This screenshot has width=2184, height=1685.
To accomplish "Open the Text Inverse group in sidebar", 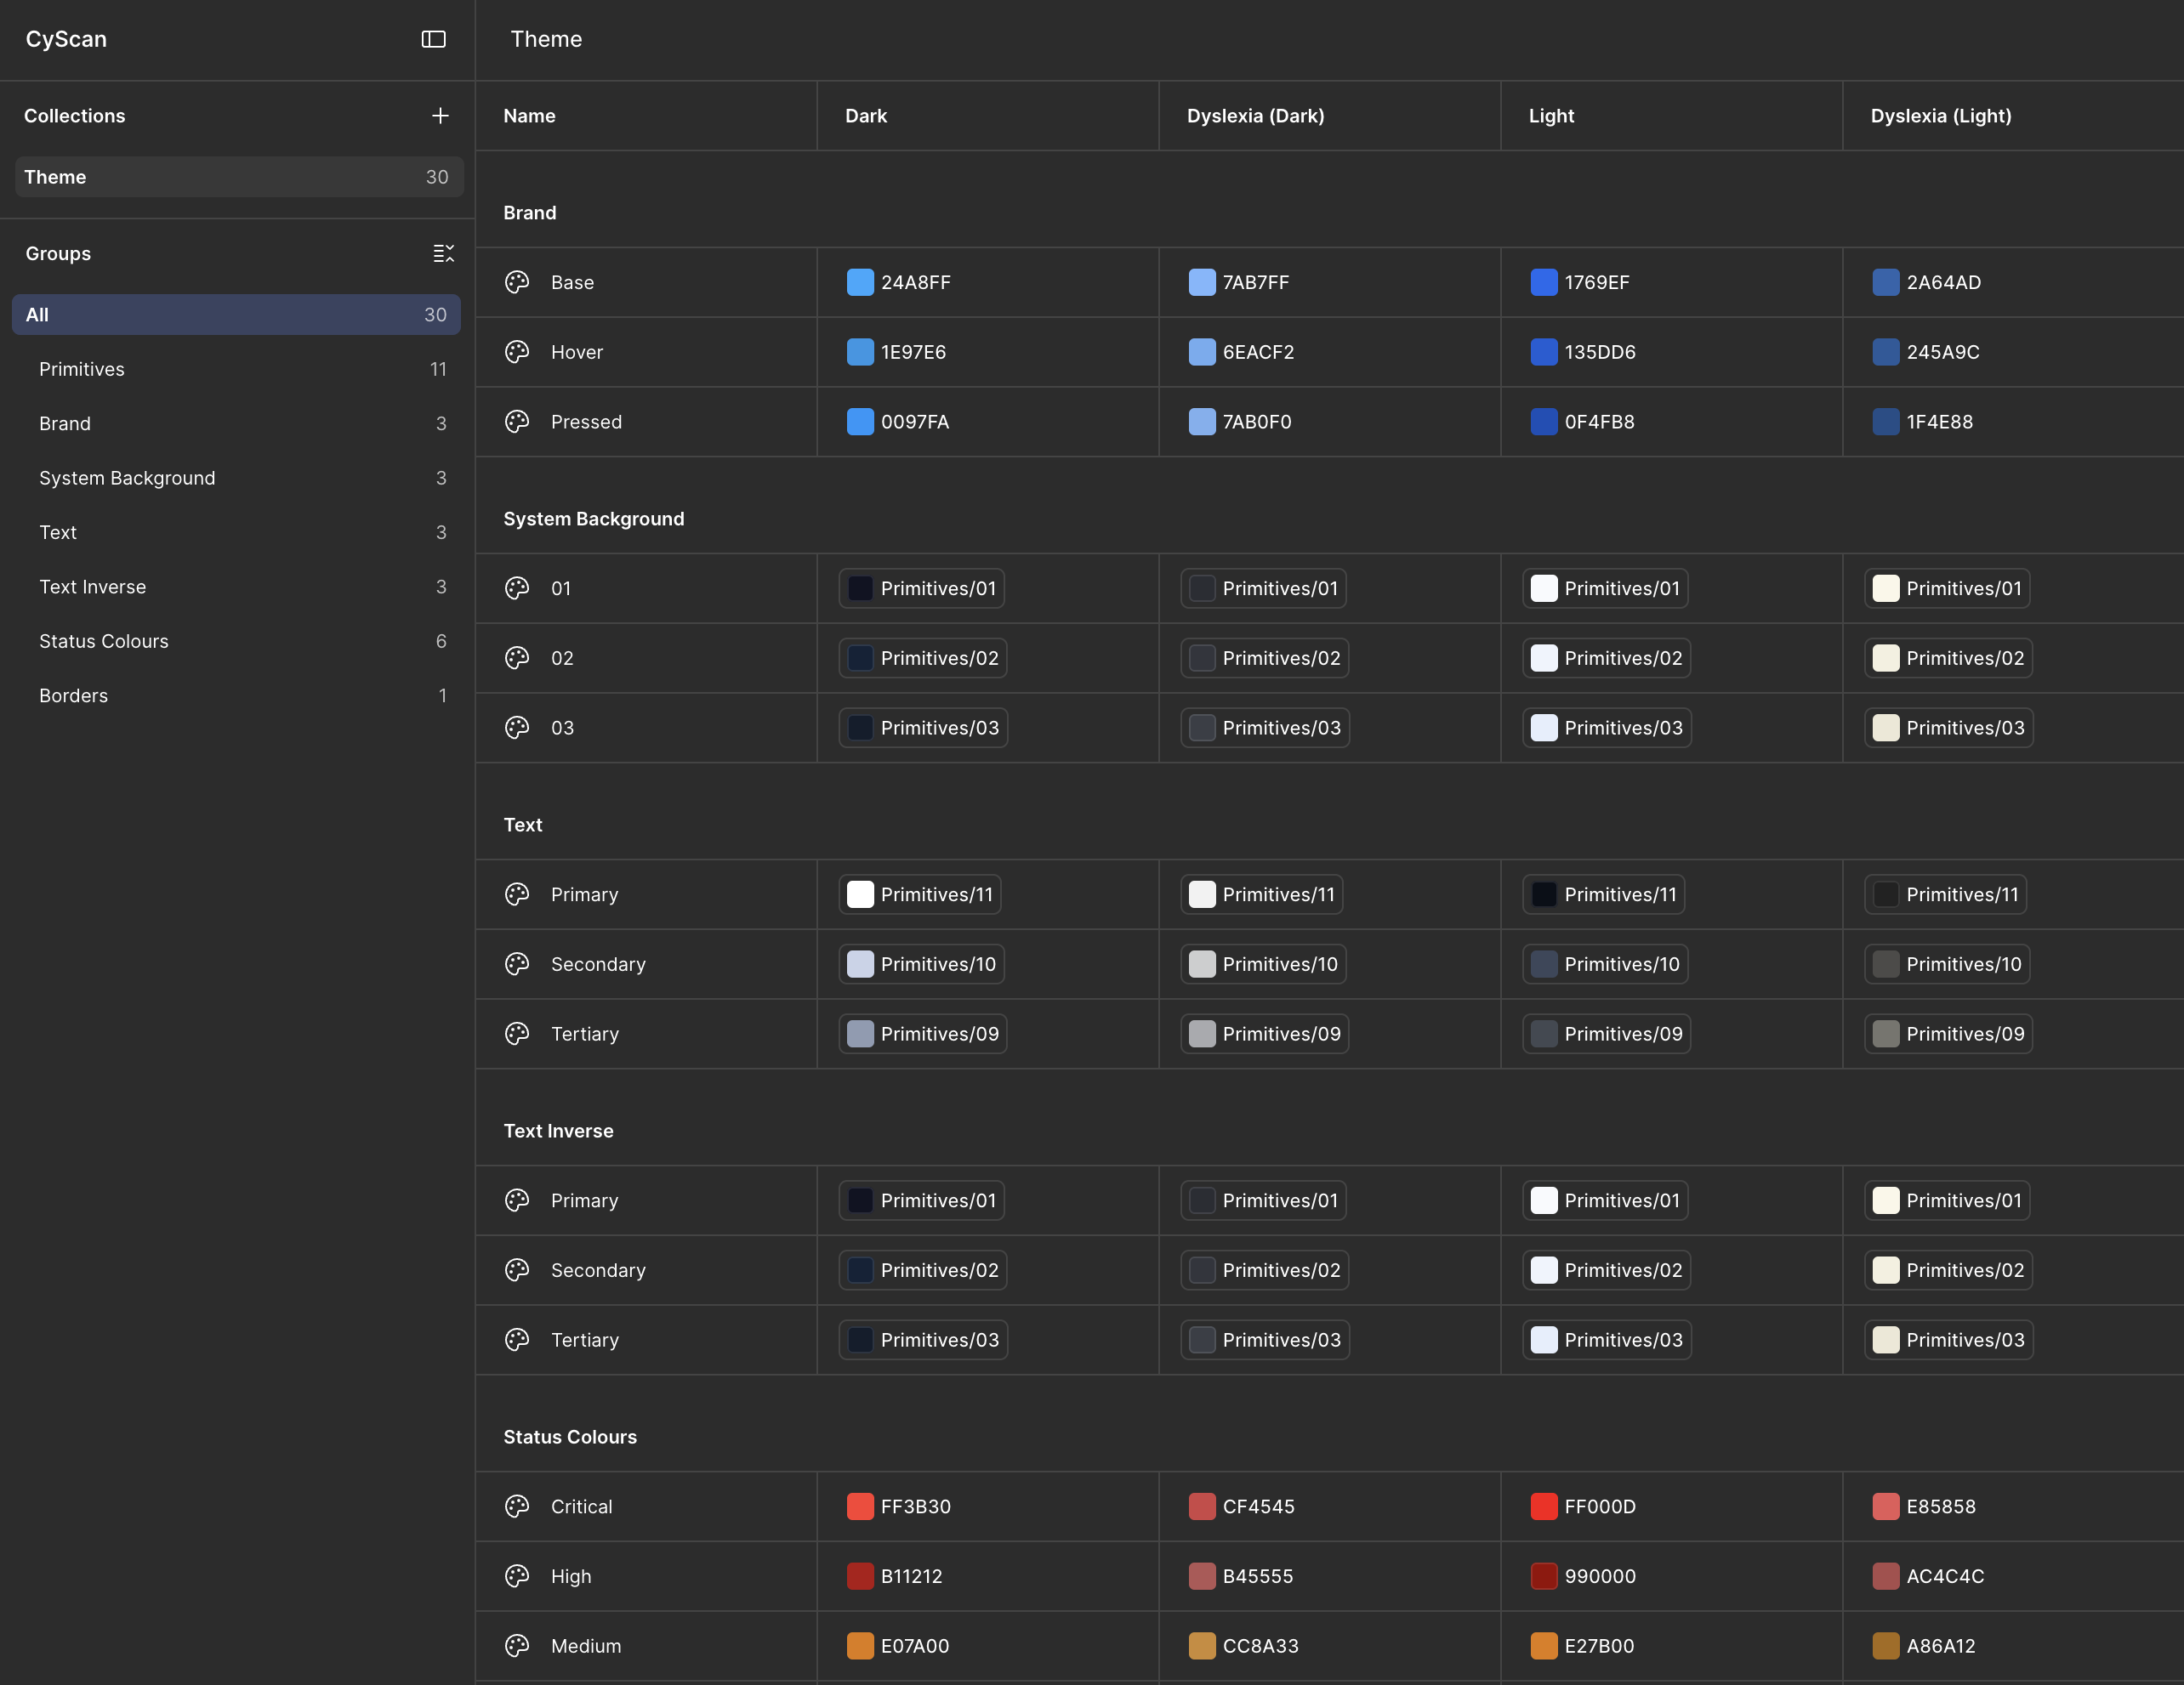I will click(x=236, y=587).
